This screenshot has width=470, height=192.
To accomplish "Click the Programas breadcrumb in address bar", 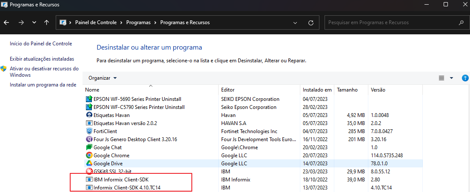I will click(138, 22).
